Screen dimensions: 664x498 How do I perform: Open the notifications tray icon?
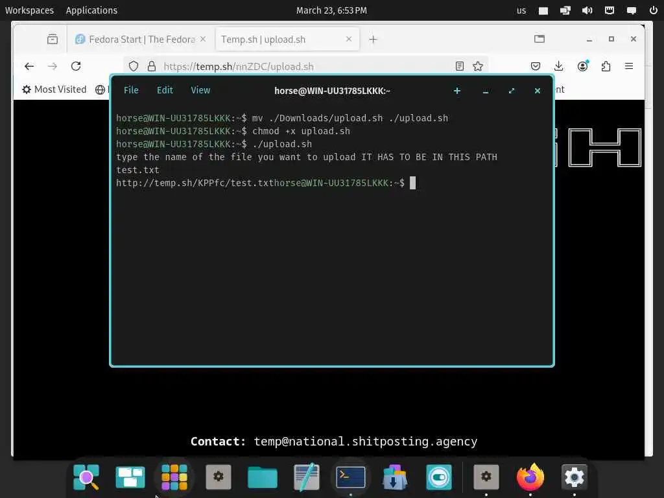[631, 10]
